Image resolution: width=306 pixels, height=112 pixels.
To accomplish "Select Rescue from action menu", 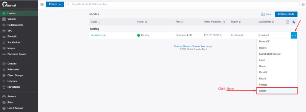I will pos(277,79).
